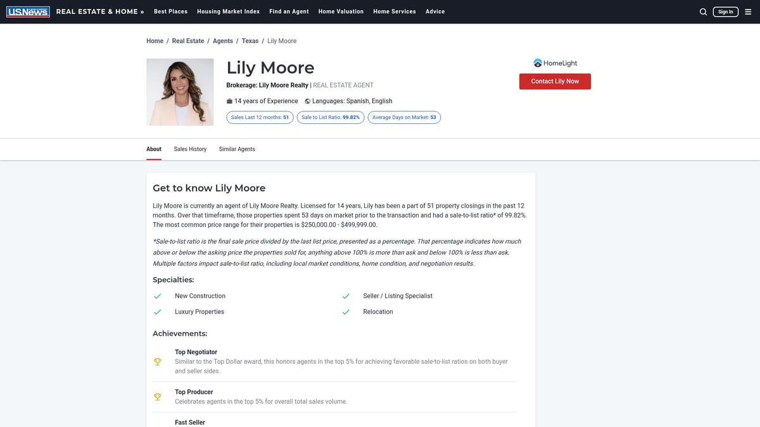The height and width of the screenshot is (427, 760).
Task: Switch to the Sales History tab
Action: [190, 149]
